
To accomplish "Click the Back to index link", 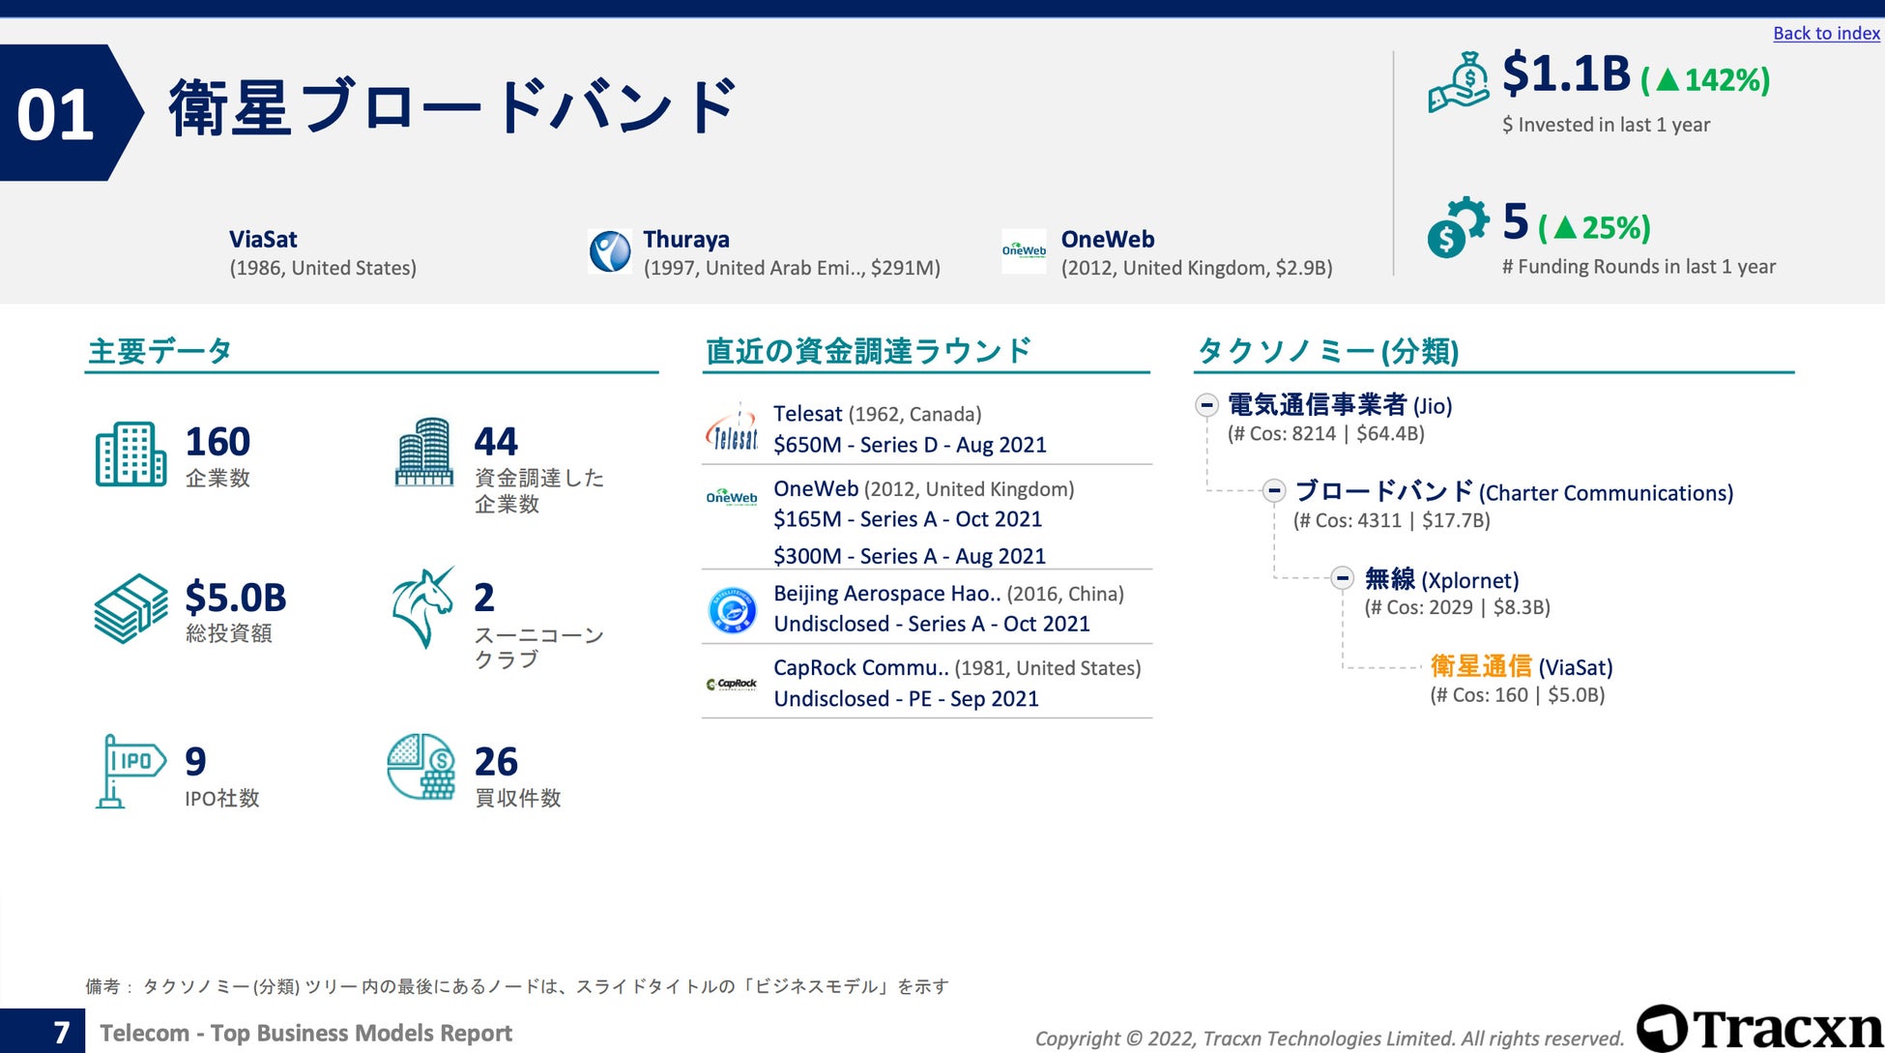I will [1825, 33].
